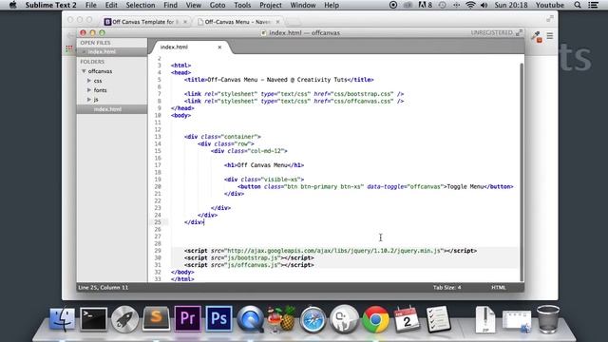Open QuickTime Player from Dock

click(x=251, y=319)
